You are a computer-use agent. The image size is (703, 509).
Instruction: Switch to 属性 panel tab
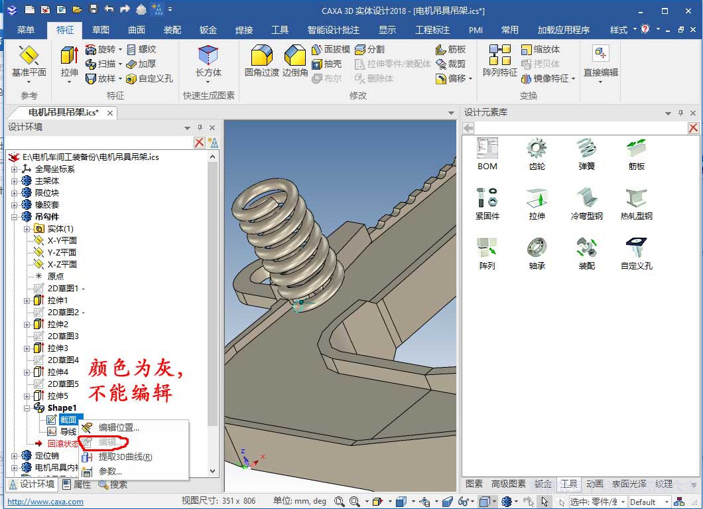77,484
